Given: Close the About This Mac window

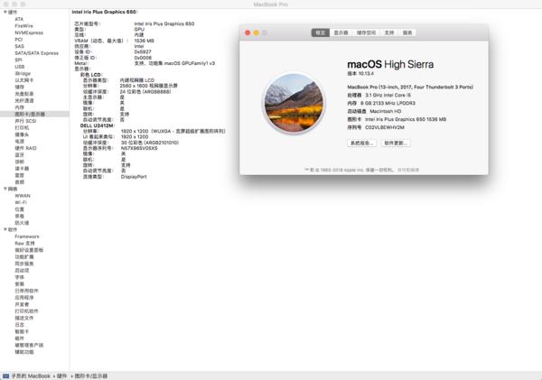Looking at the screenshot, I should 247,32.
